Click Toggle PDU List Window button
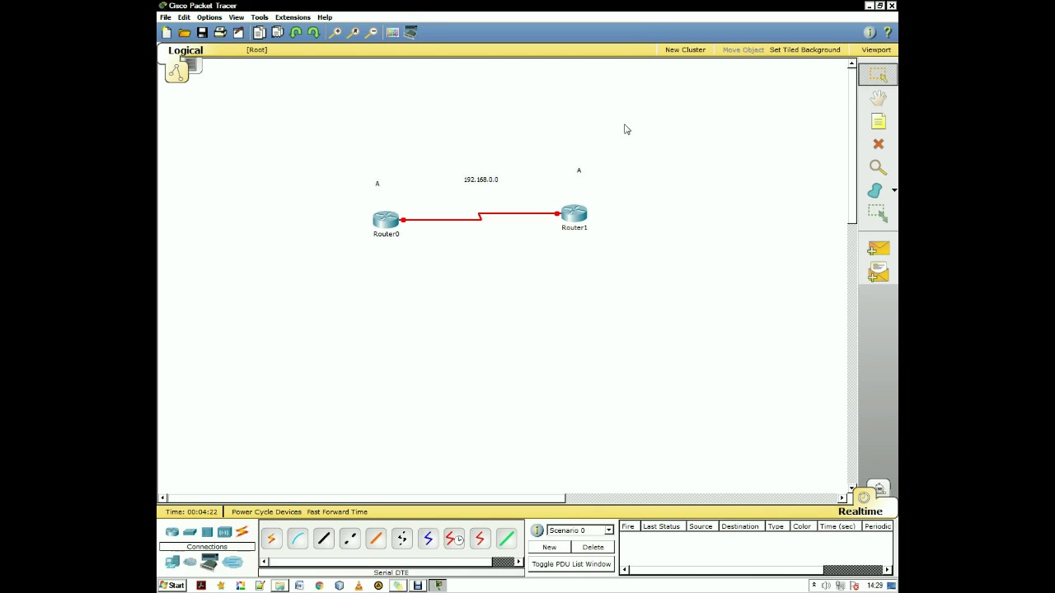This screenshot has width=1055, height=593. (x=571, y=564)
